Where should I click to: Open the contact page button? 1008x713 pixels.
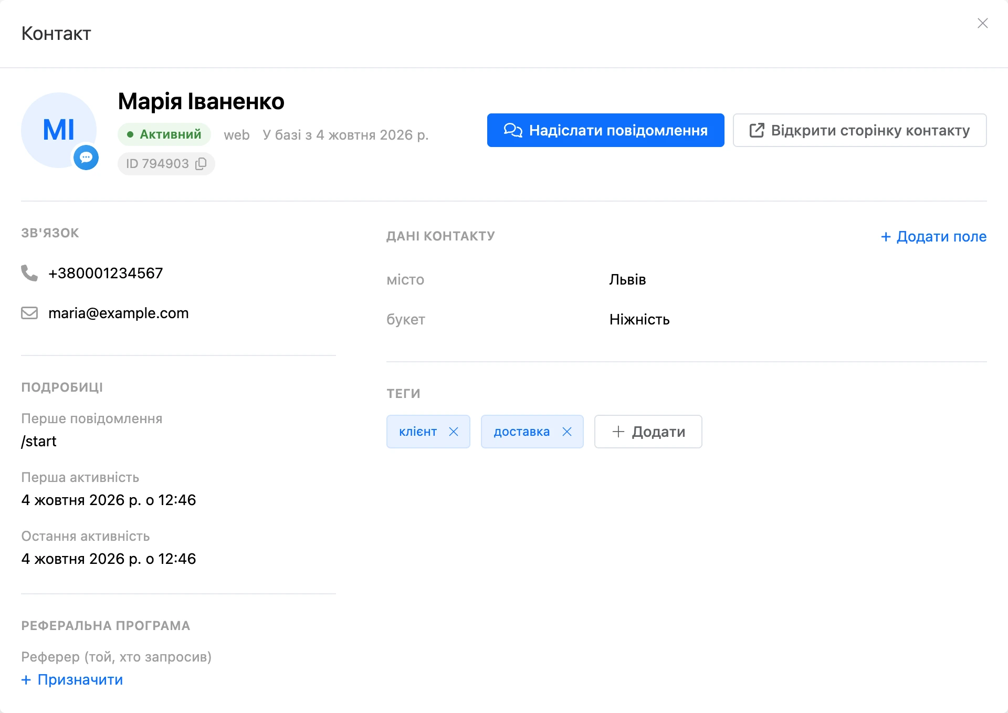click(x=859, y=130)
